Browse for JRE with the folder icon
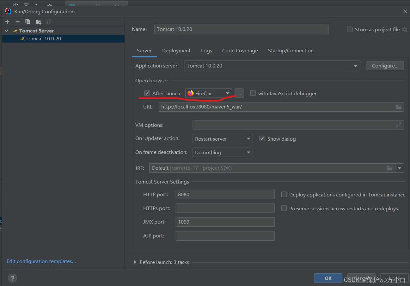Screen dimensions: 410x286 (x=389, y=168)
